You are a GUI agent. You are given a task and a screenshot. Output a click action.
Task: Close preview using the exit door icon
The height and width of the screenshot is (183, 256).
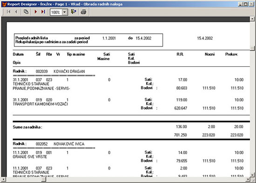(x=74, y=12)
